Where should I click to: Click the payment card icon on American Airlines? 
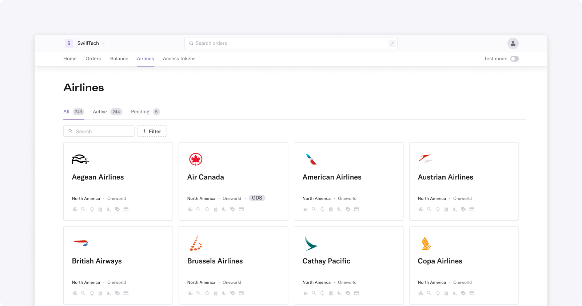[356, 209]
